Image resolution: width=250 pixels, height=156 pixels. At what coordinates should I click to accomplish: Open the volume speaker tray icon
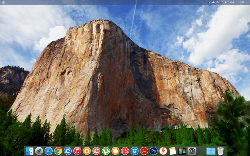[x=226, y=2]
